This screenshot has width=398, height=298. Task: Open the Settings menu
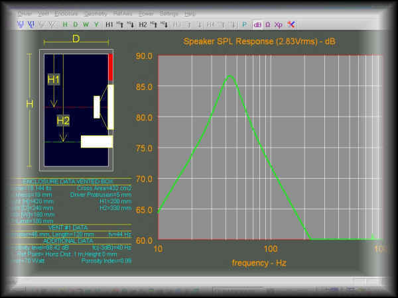point(168,13)
